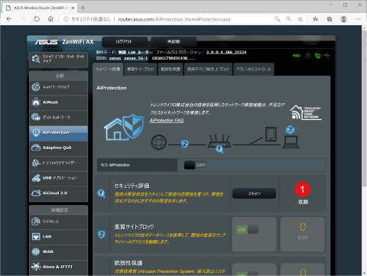
Task: Click the 無線 LAN ルーター mode link
Action: point(135,52)
